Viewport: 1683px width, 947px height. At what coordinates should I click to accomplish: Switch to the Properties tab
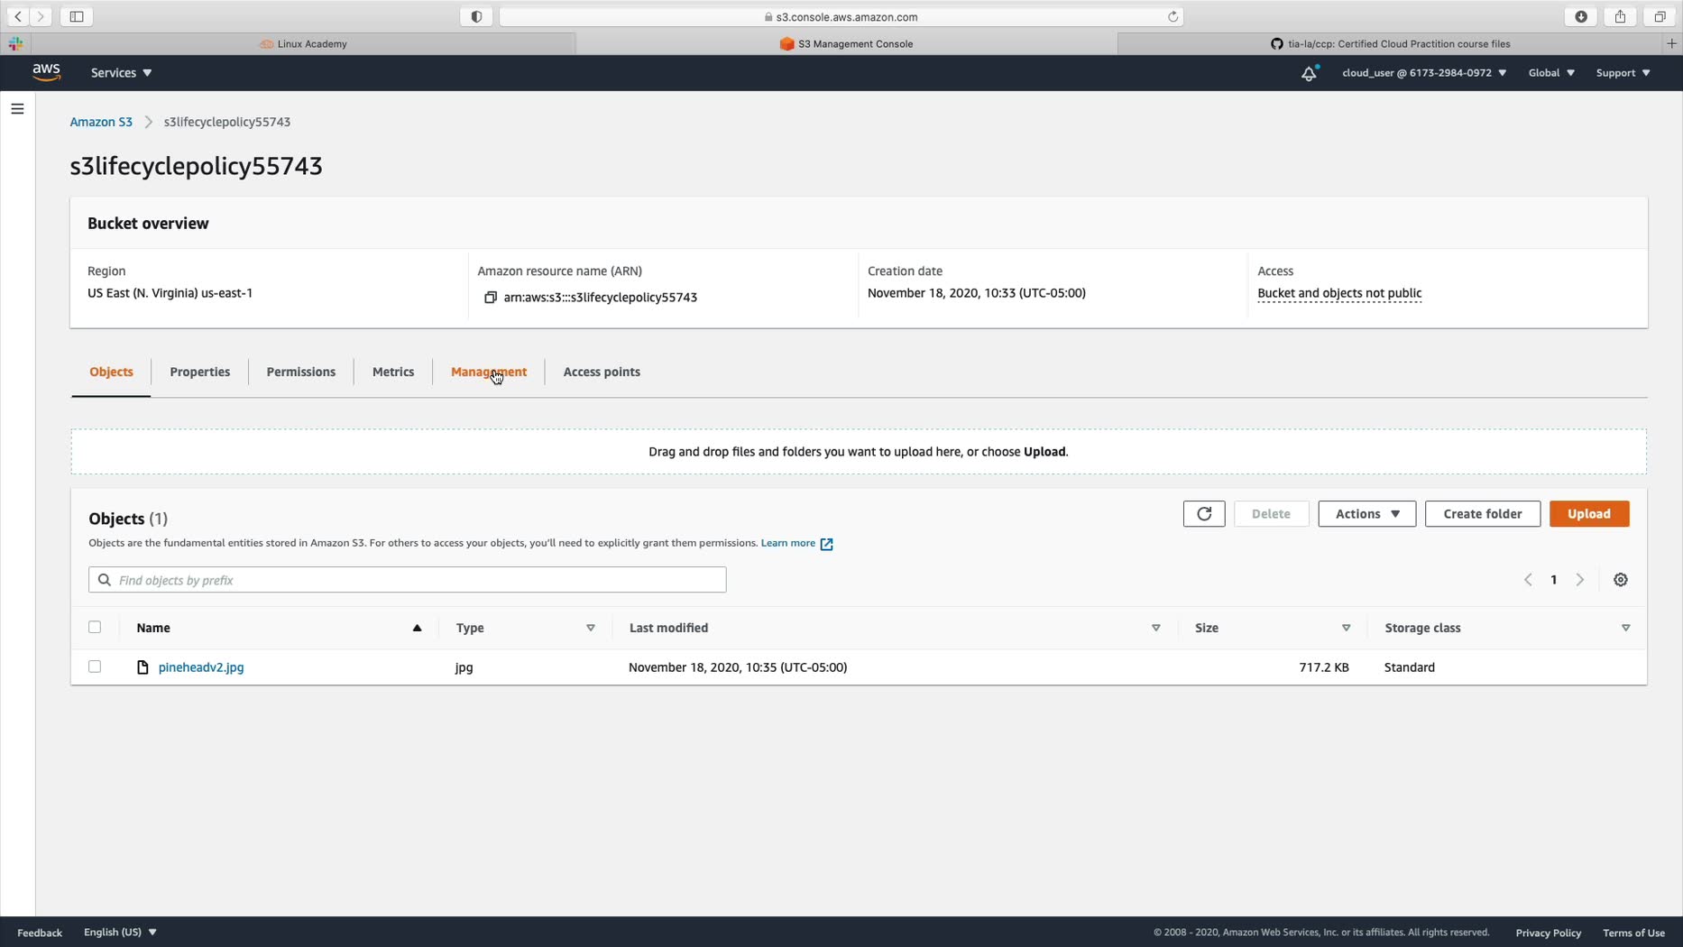199,372
